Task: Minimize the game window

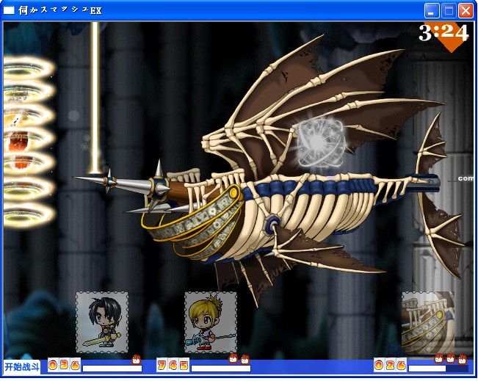Action: [x=432, y=11]
